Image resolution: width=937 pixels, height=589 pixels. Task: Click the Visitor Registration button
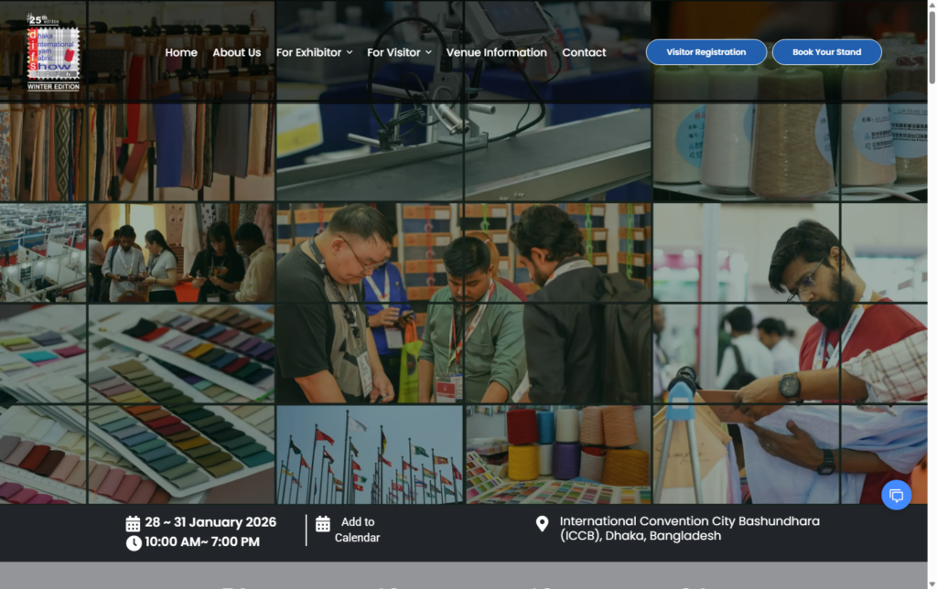pos(705,52)
